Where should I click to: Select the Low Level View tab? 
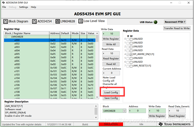coord(92,21)
